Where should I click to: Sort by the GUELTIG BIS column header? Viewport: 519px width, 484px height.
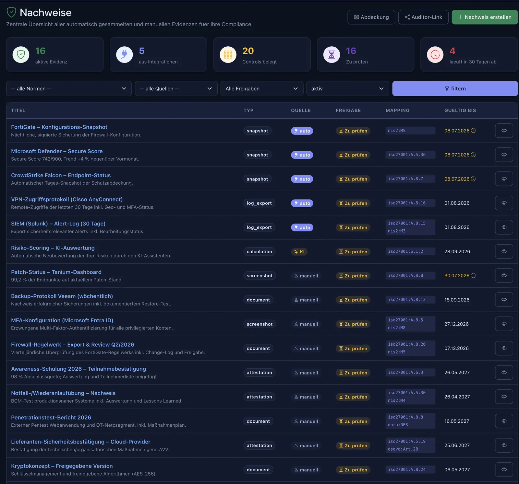pos(460,110)
